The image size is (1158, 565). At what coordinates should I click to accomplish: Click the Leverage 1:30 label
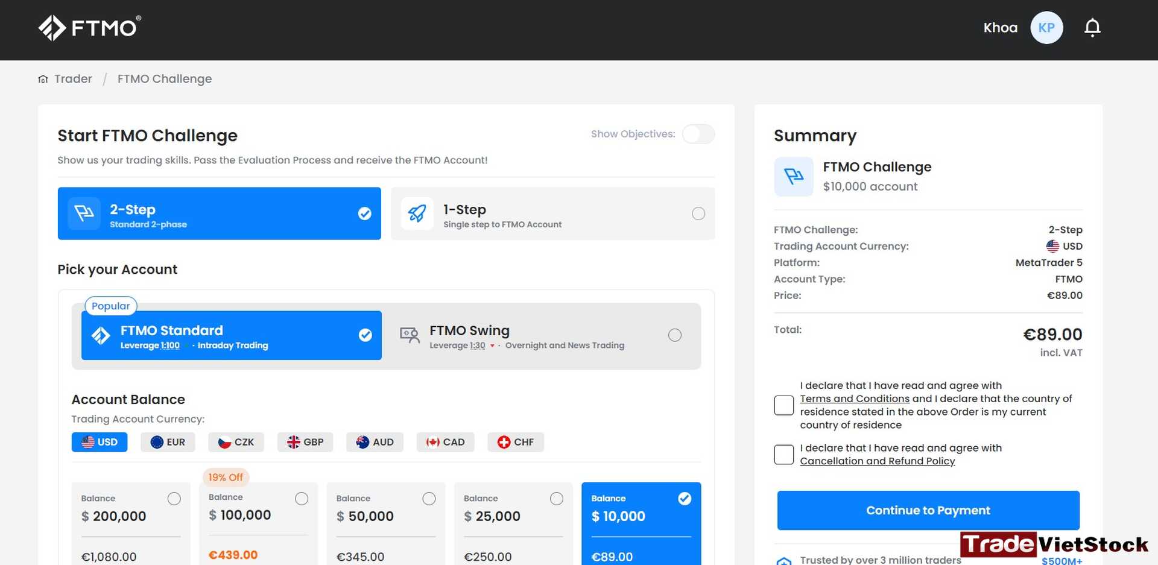click(x=457, y=346)
